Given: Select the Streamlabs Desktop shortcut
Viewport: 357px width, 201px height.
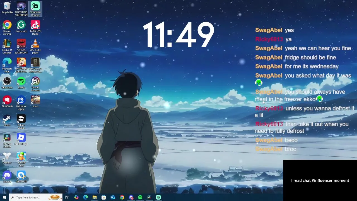Looking at the screenshot, I should pos(35,9).
